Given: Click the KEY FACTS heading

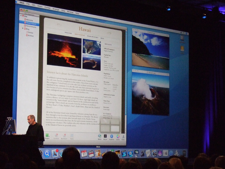Looking at the screenshot, I should point(108,45).
